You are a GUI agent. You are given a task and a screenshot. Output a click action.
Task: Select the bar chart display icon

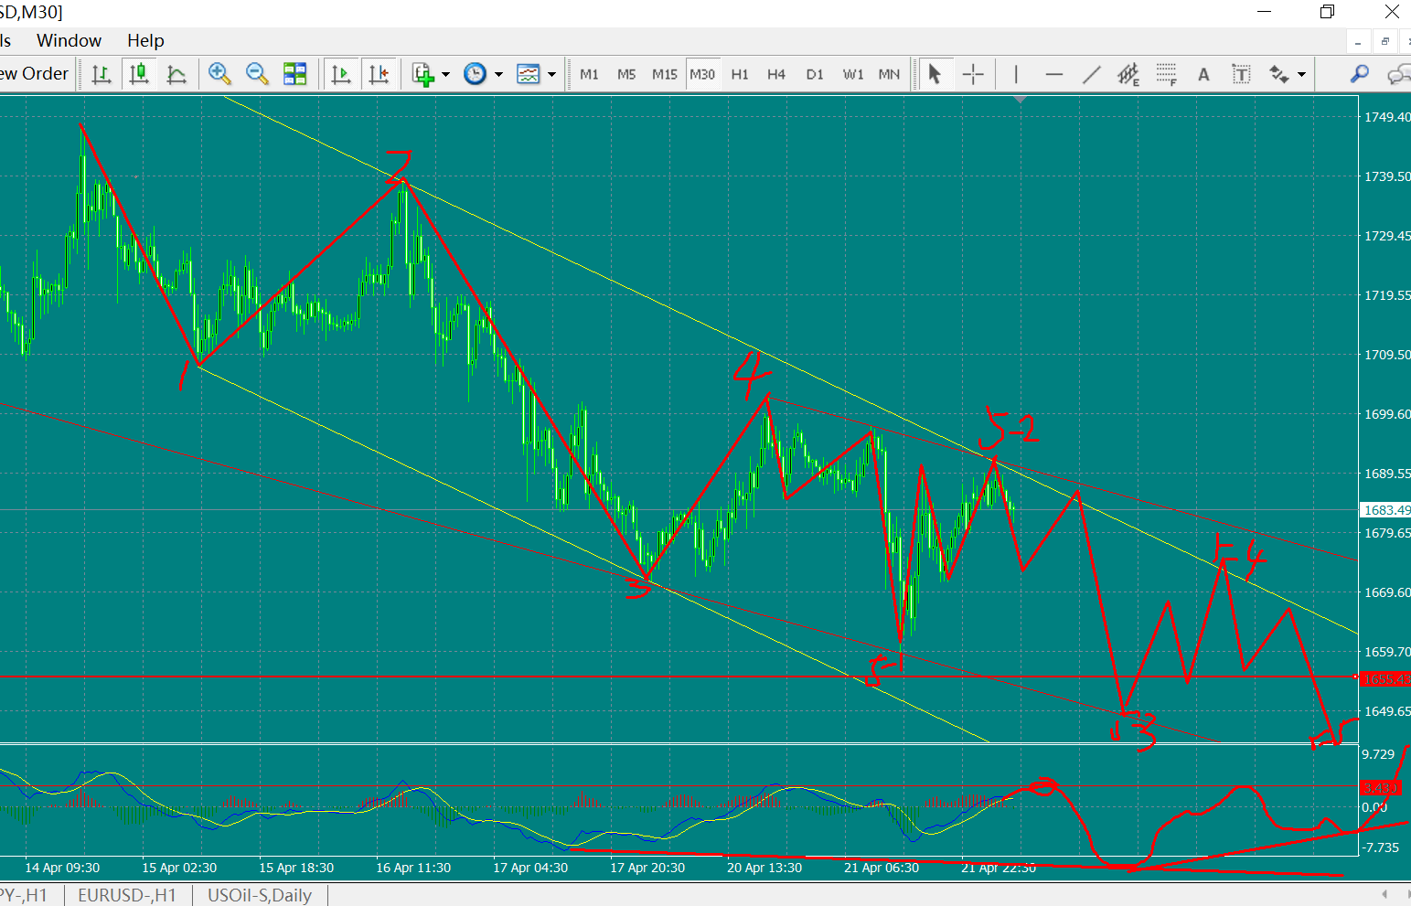(x=102, y=74)
